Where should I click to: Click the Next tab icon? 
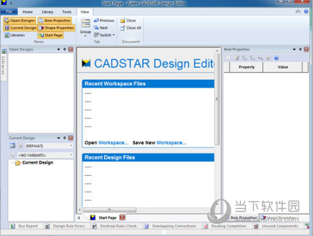[x=96, y=28]
